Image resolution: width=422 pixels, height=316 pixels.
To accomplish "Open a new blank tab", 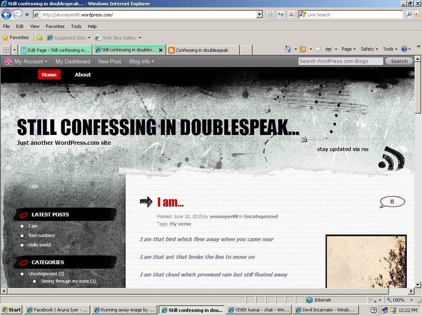I will click(x=246, y=50).
